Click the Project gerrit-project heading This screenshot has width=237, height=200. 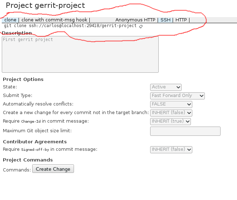pos(45,5)
